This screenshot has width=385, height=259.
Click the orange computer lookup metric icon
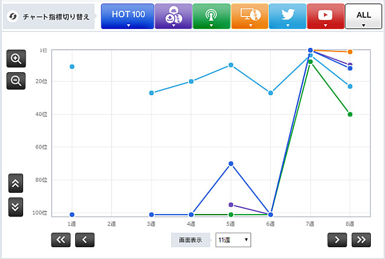pos(249,16)
